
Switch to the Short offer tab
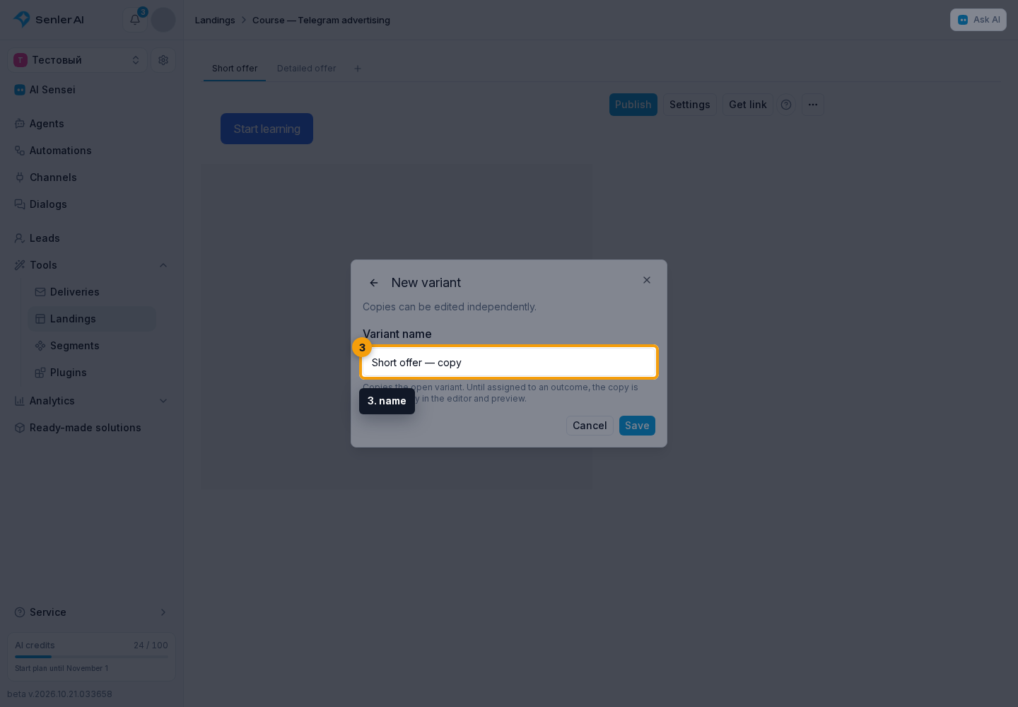point(235,69)
